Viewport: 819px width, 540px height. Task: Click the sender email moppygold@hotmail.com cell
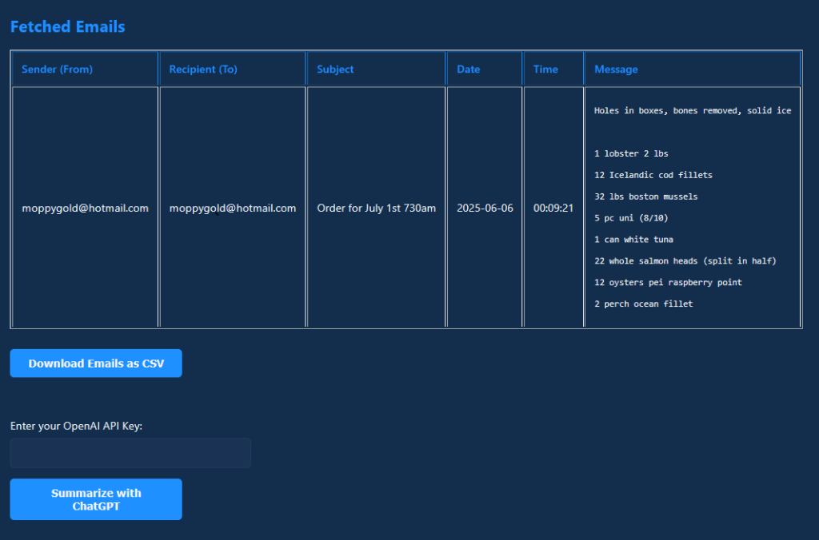pyautogui.click(x=86, y=208)
